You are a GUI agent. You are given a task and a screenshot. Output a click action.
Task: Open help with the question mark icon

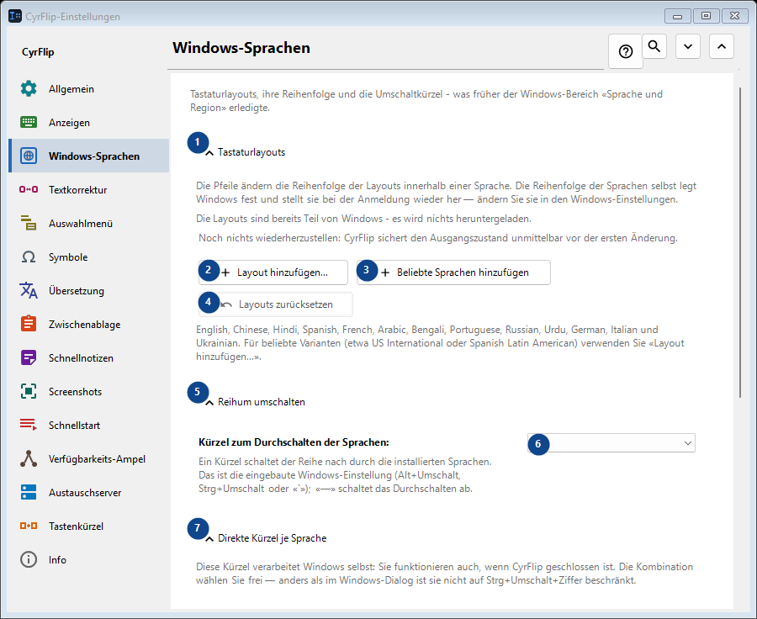coord(626,51)
